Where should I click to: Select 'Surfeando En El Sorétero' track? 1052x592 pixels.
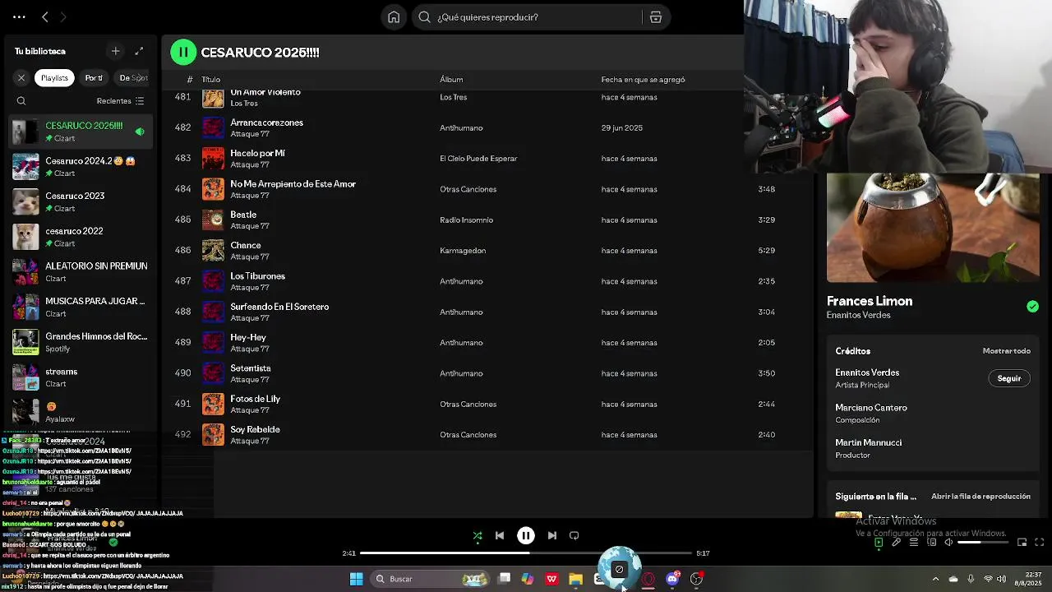pos(279,307)
